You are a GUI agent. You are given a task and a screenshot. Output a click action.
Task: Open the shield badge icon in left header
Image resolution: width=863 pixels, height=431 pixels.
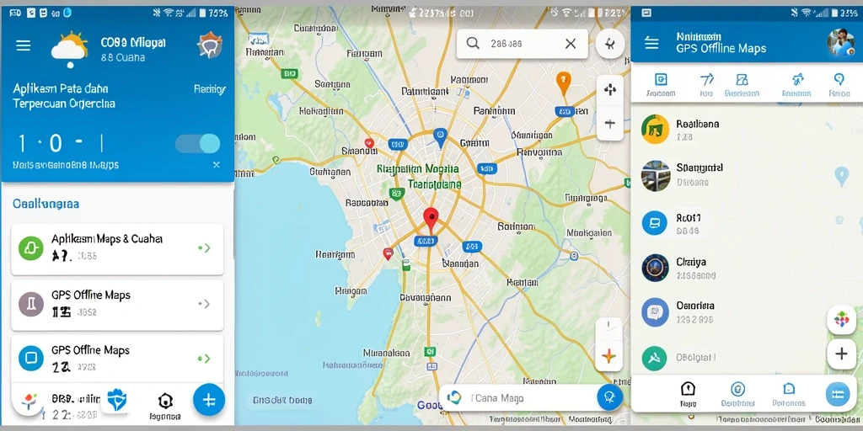coord(210,45)
